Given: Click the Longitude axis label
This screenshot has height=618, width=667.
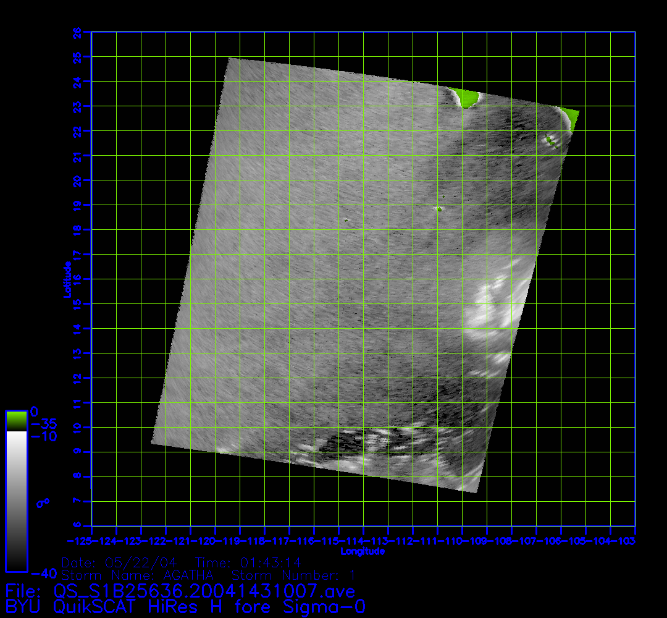Looking at the screenshot, I should click(x=363, y=551).
